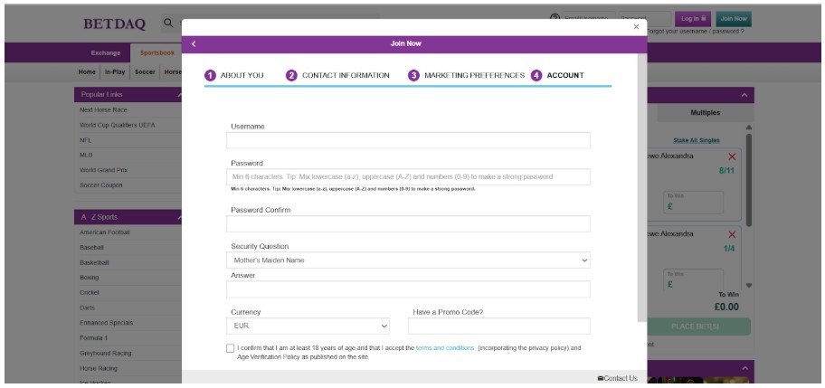Click the Username input field

tap(408, 140)
